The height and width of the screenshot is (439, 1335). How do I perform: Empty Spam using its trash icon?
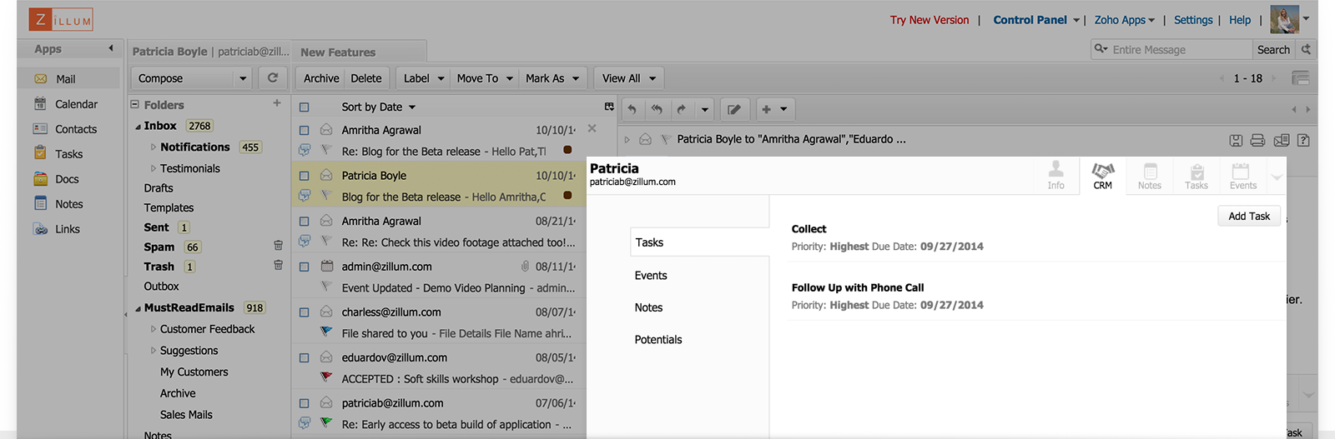tap(278, 246)
